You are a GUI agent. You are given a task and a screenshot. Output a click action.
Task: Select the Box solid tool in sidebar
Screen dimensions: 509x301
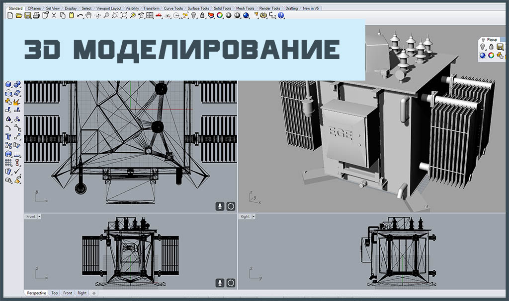click(8, 84)
